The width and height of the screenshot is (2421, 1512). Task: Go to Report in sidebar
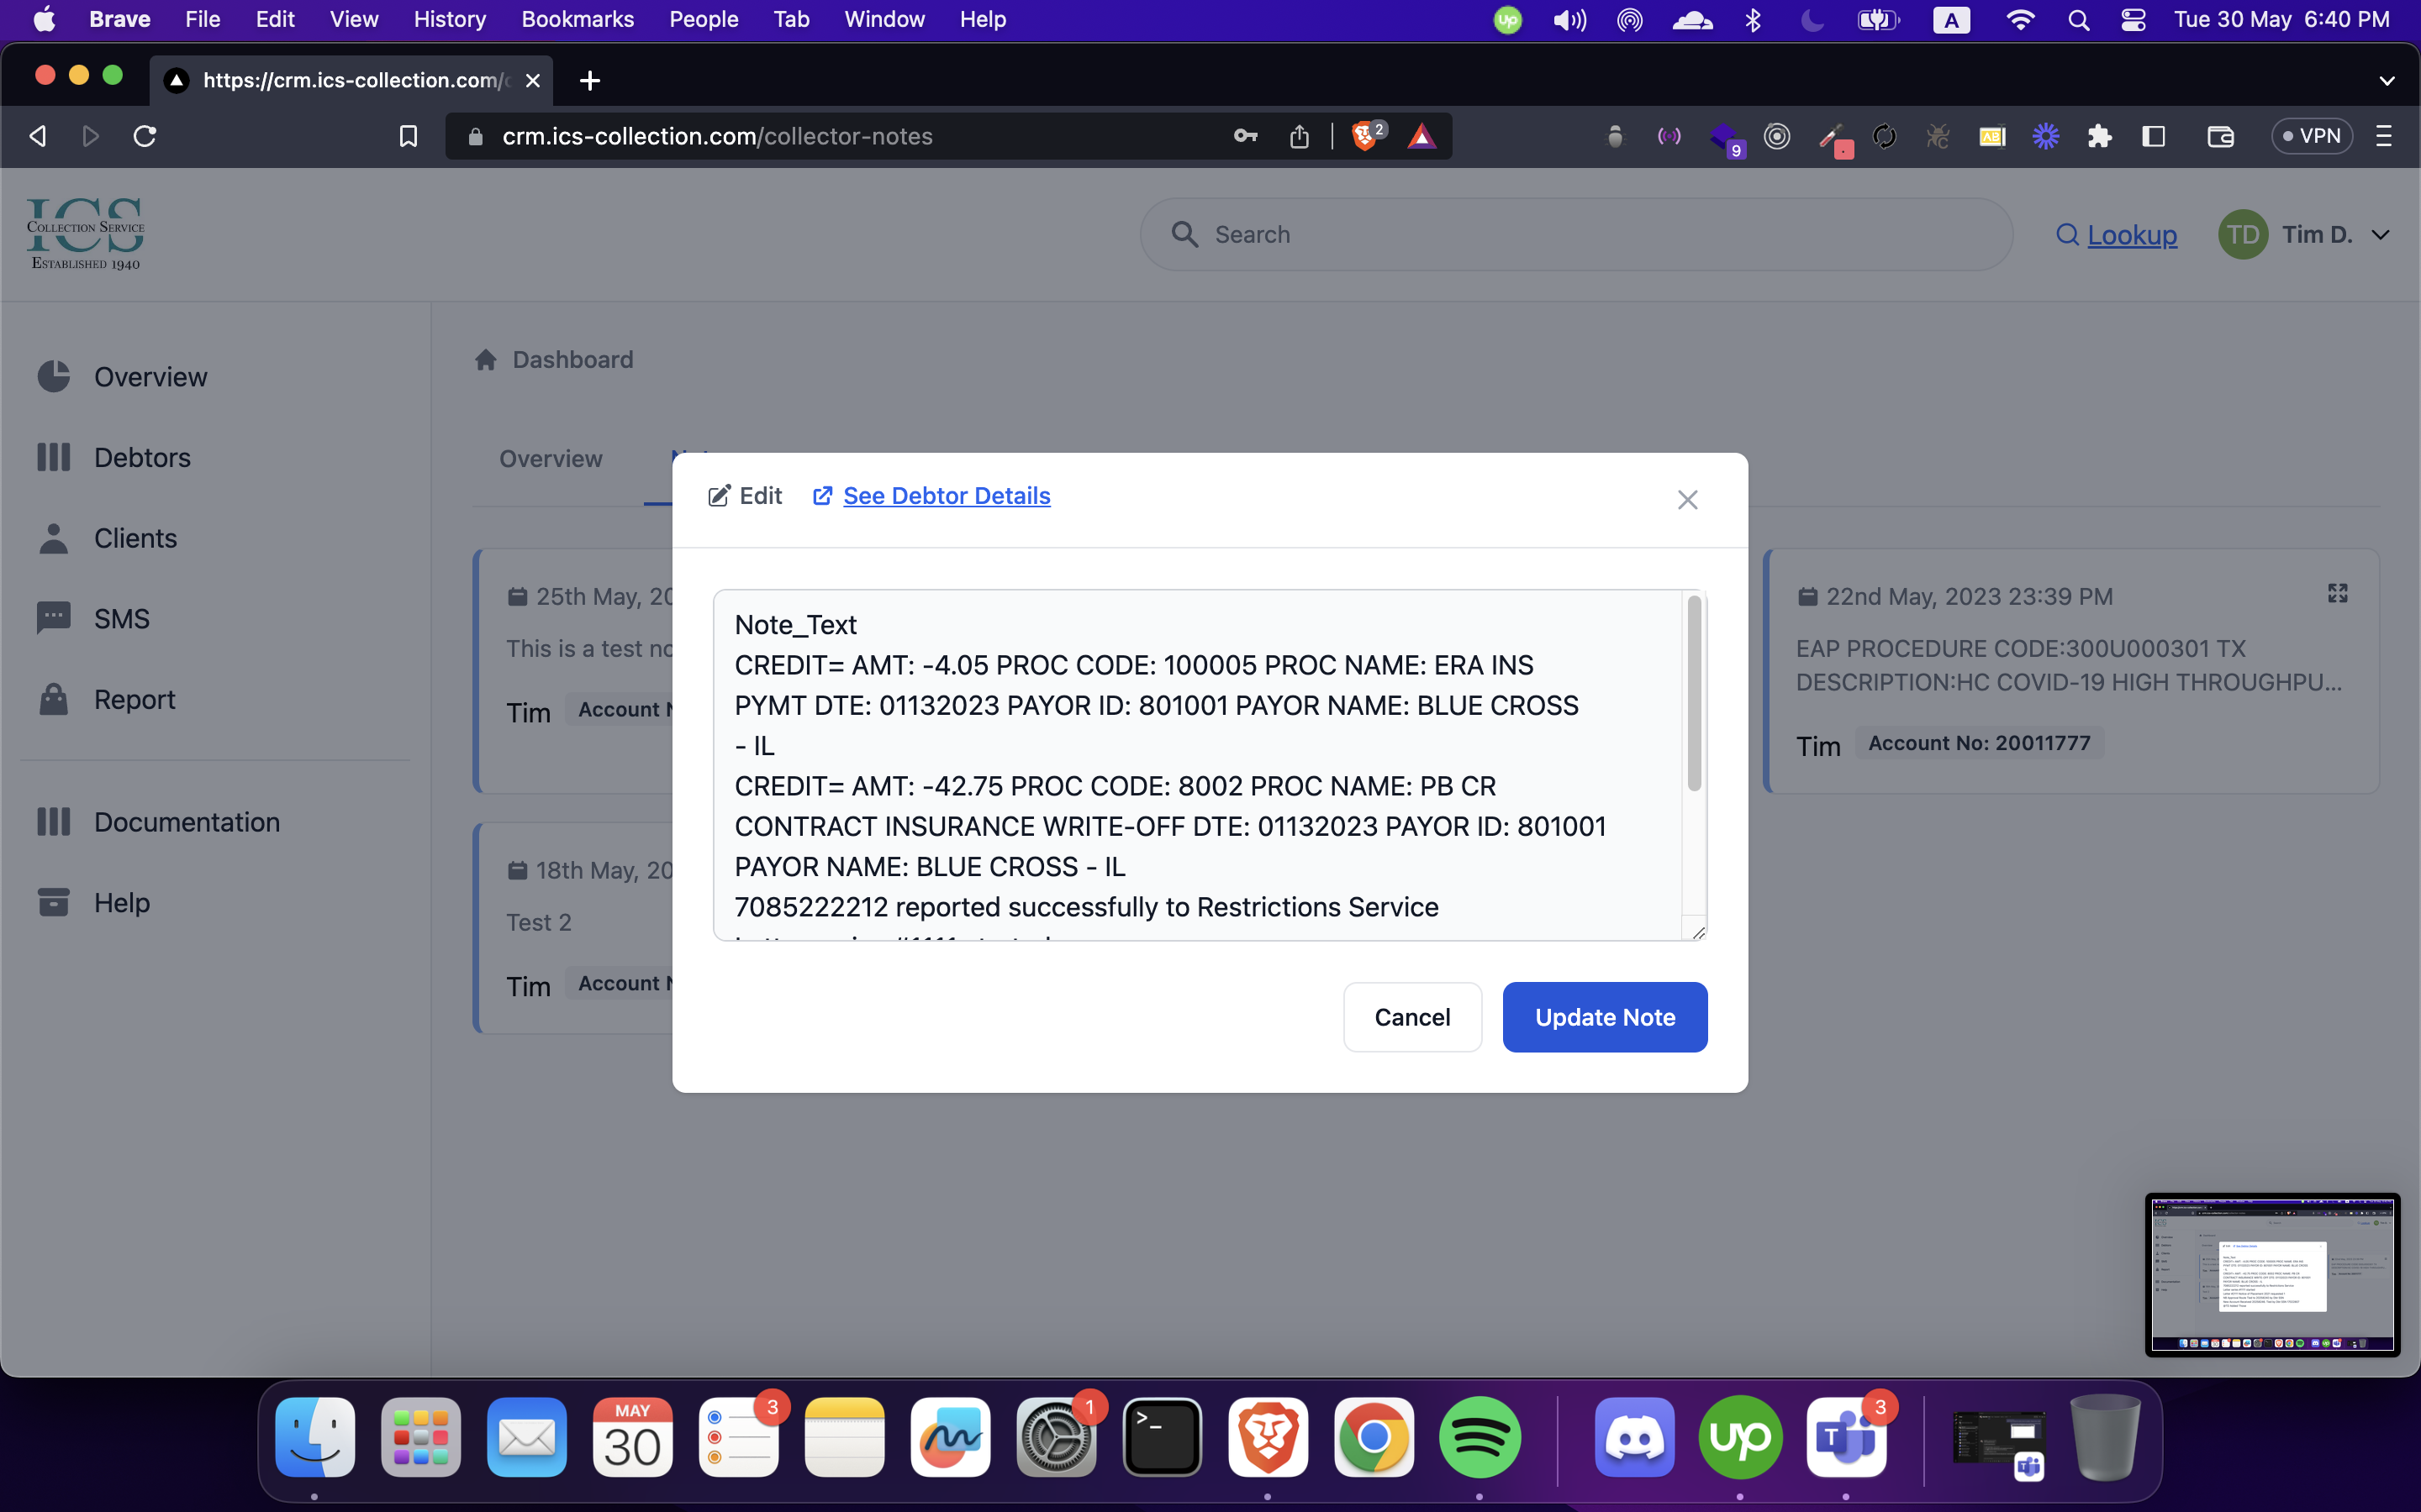pos(134,699)
